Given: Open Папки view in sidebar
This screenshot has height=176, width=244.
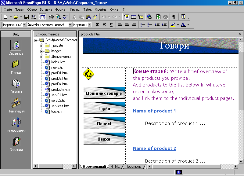Looking at the screenshot, I should point(16,67).
